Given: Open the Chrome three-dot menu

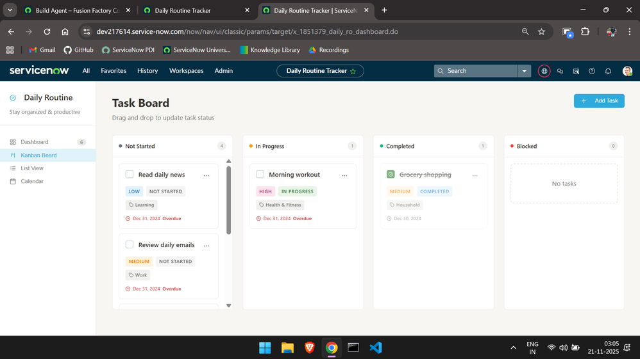Looking at the screenshot, I should point(629,31).
